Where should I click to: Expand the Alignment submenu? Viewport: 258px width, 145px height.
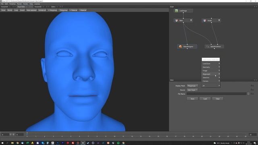pyautogui.click(x=211, y=74)
